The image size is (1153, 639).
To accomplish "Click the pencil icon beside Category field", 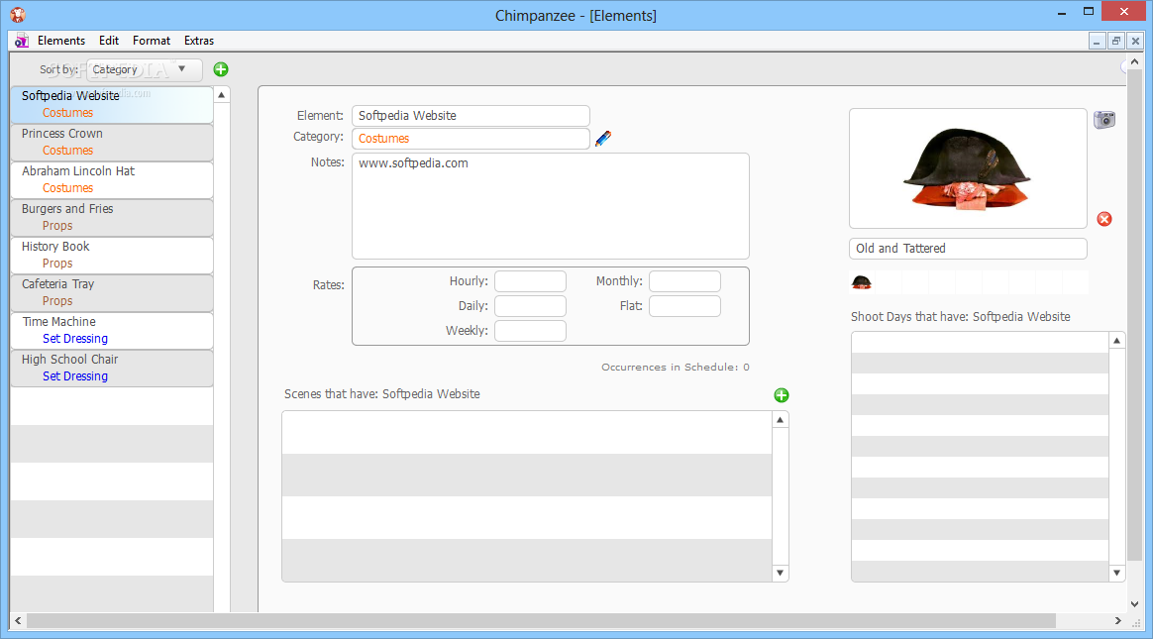I will click(x=603, y=139).
